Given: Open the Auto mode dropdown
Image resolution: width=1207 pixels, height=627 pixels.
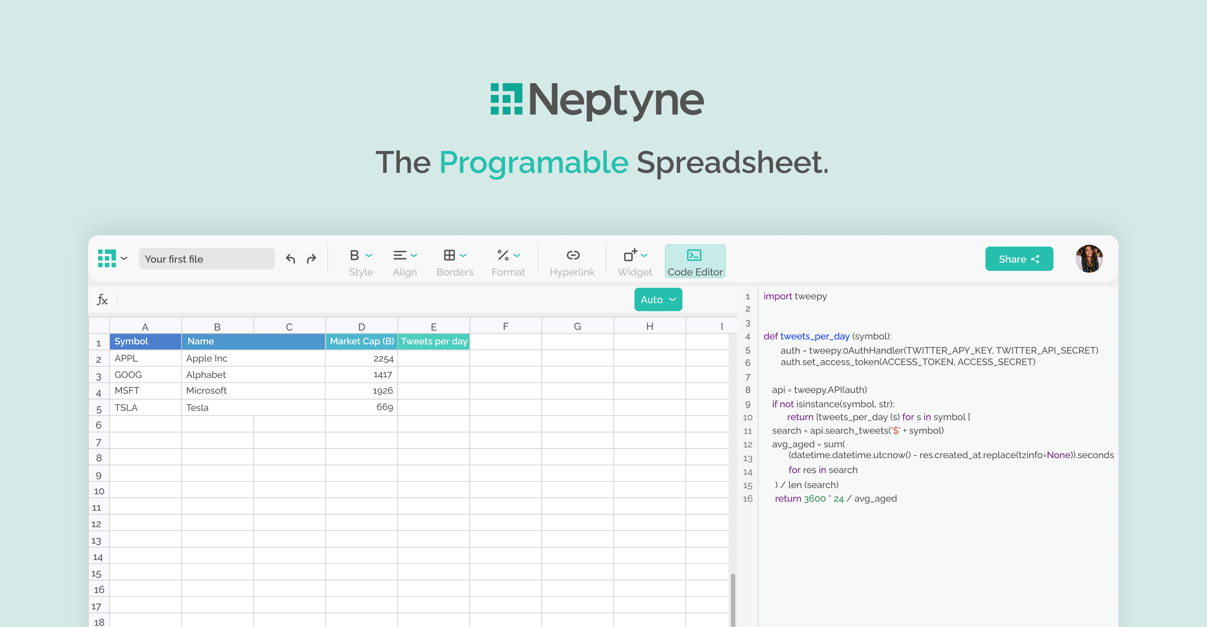Looking at the screenshot, I should (658, 299).
